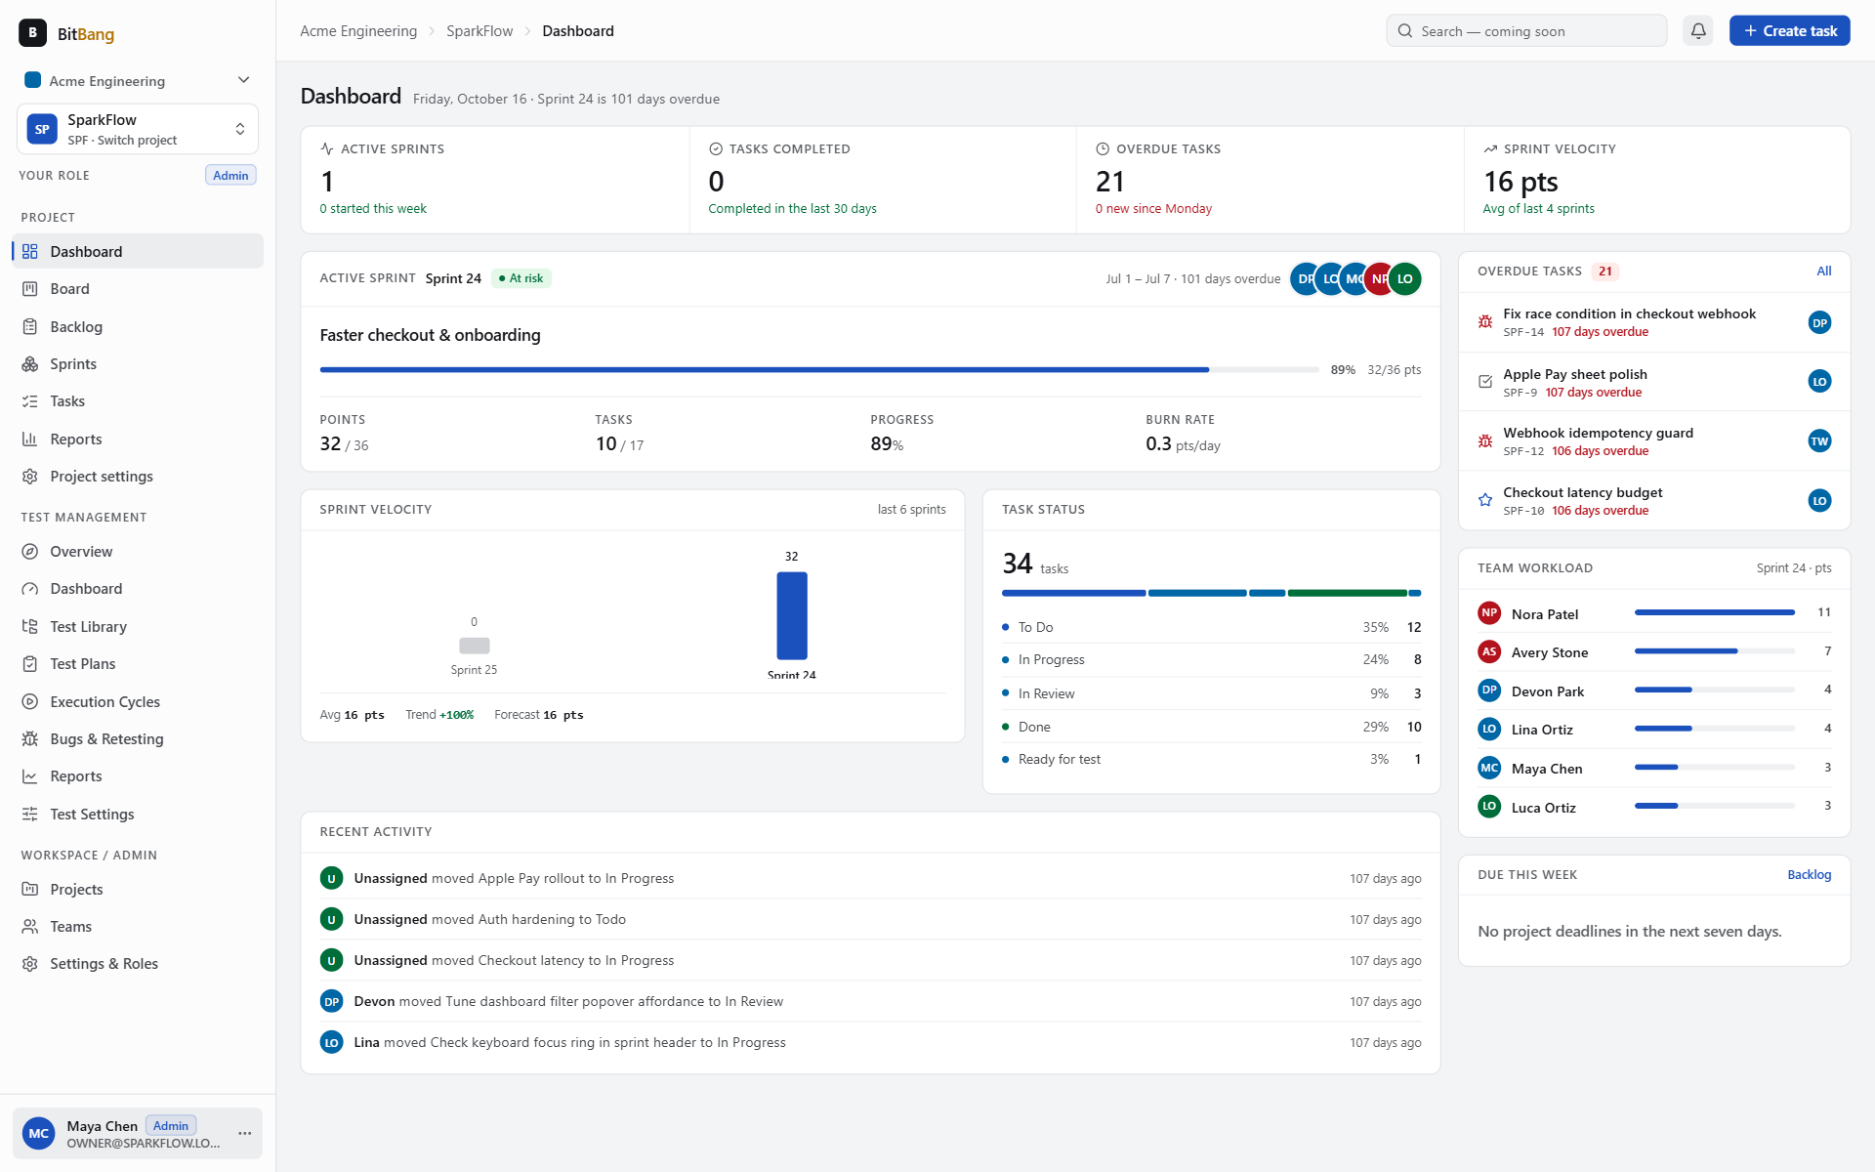Click the sprint progress bar at 89%

[819, 370]
